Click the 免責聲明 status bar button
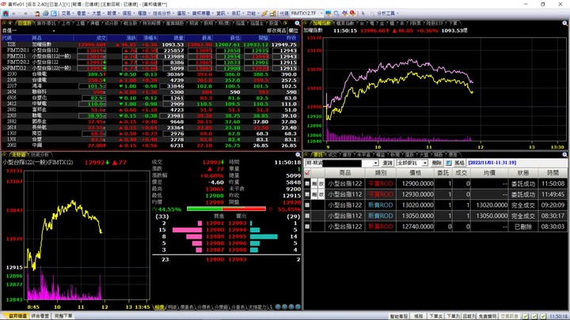 pos(487,316)
